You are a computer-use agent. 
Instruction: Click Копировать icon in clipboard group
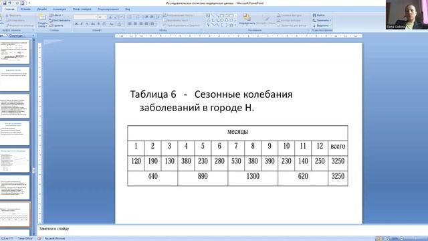tap(7, 20)
